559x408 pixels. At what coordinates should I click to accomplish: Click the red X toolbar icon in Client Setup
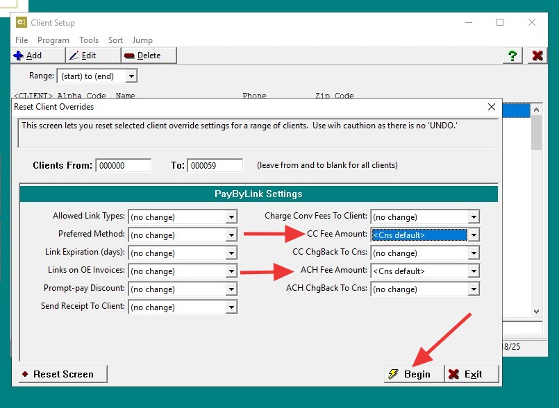537,56
